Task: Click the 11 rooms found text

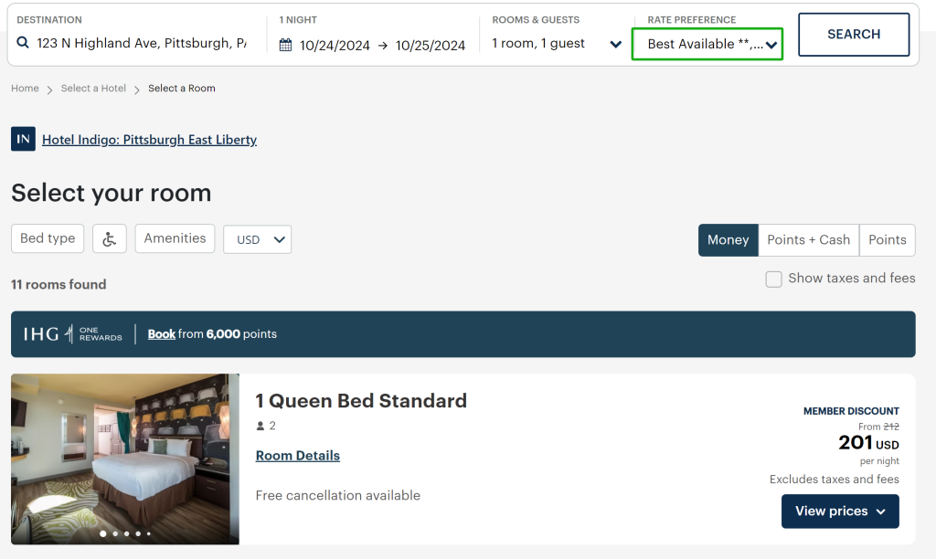Action: [x=58, y=285]
